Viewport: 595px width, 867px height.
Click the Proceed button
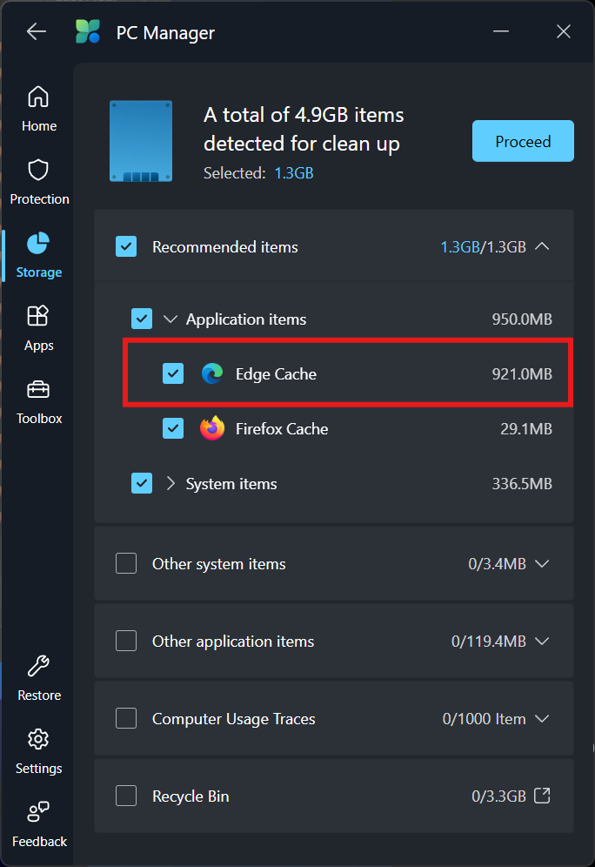click(523, 141)
